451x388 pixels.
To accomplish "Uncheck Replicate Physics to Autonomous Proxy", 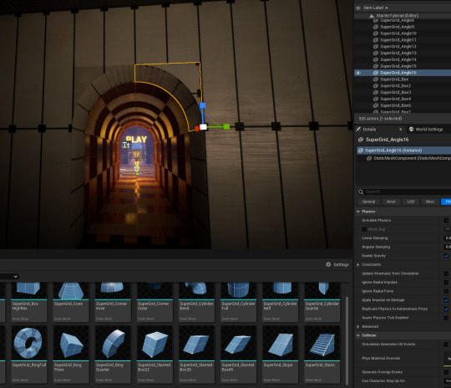I will [446, 309].
